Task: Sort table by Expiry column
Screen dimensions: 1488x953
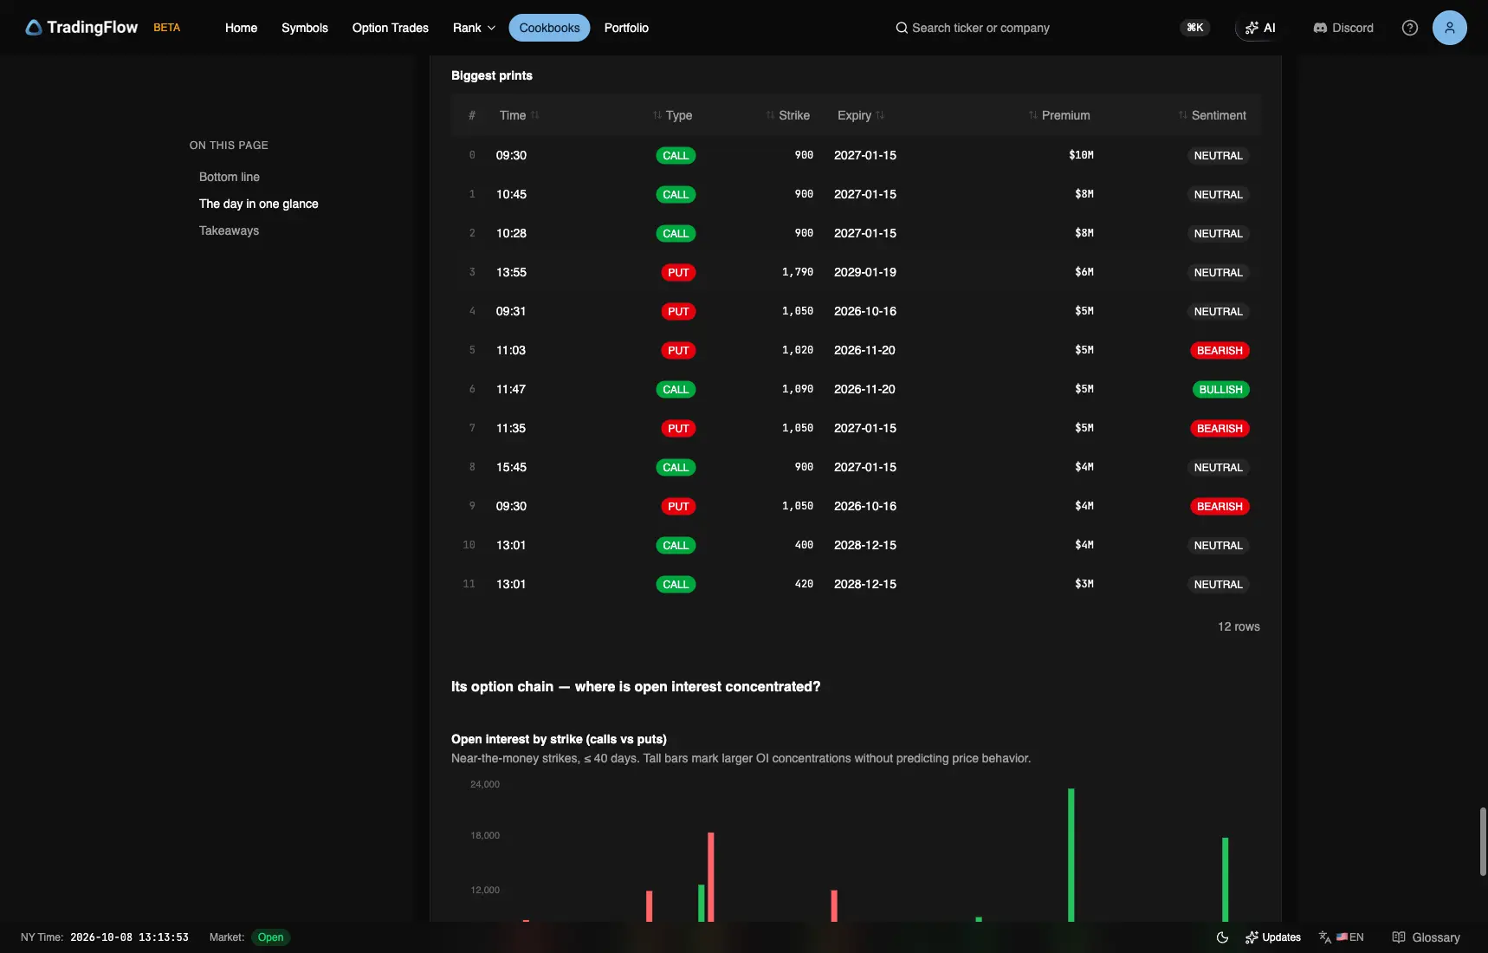Action: click(861, 115)
